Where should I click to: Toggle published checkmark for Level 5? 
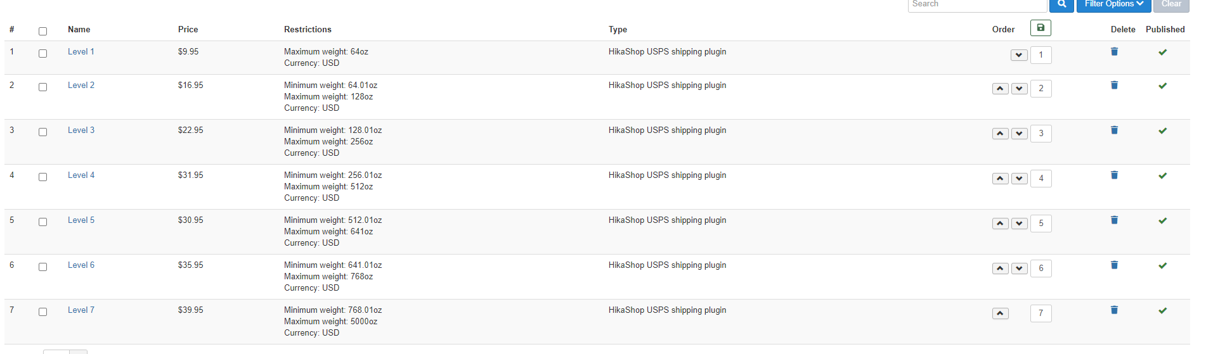tap(1162, 221)
